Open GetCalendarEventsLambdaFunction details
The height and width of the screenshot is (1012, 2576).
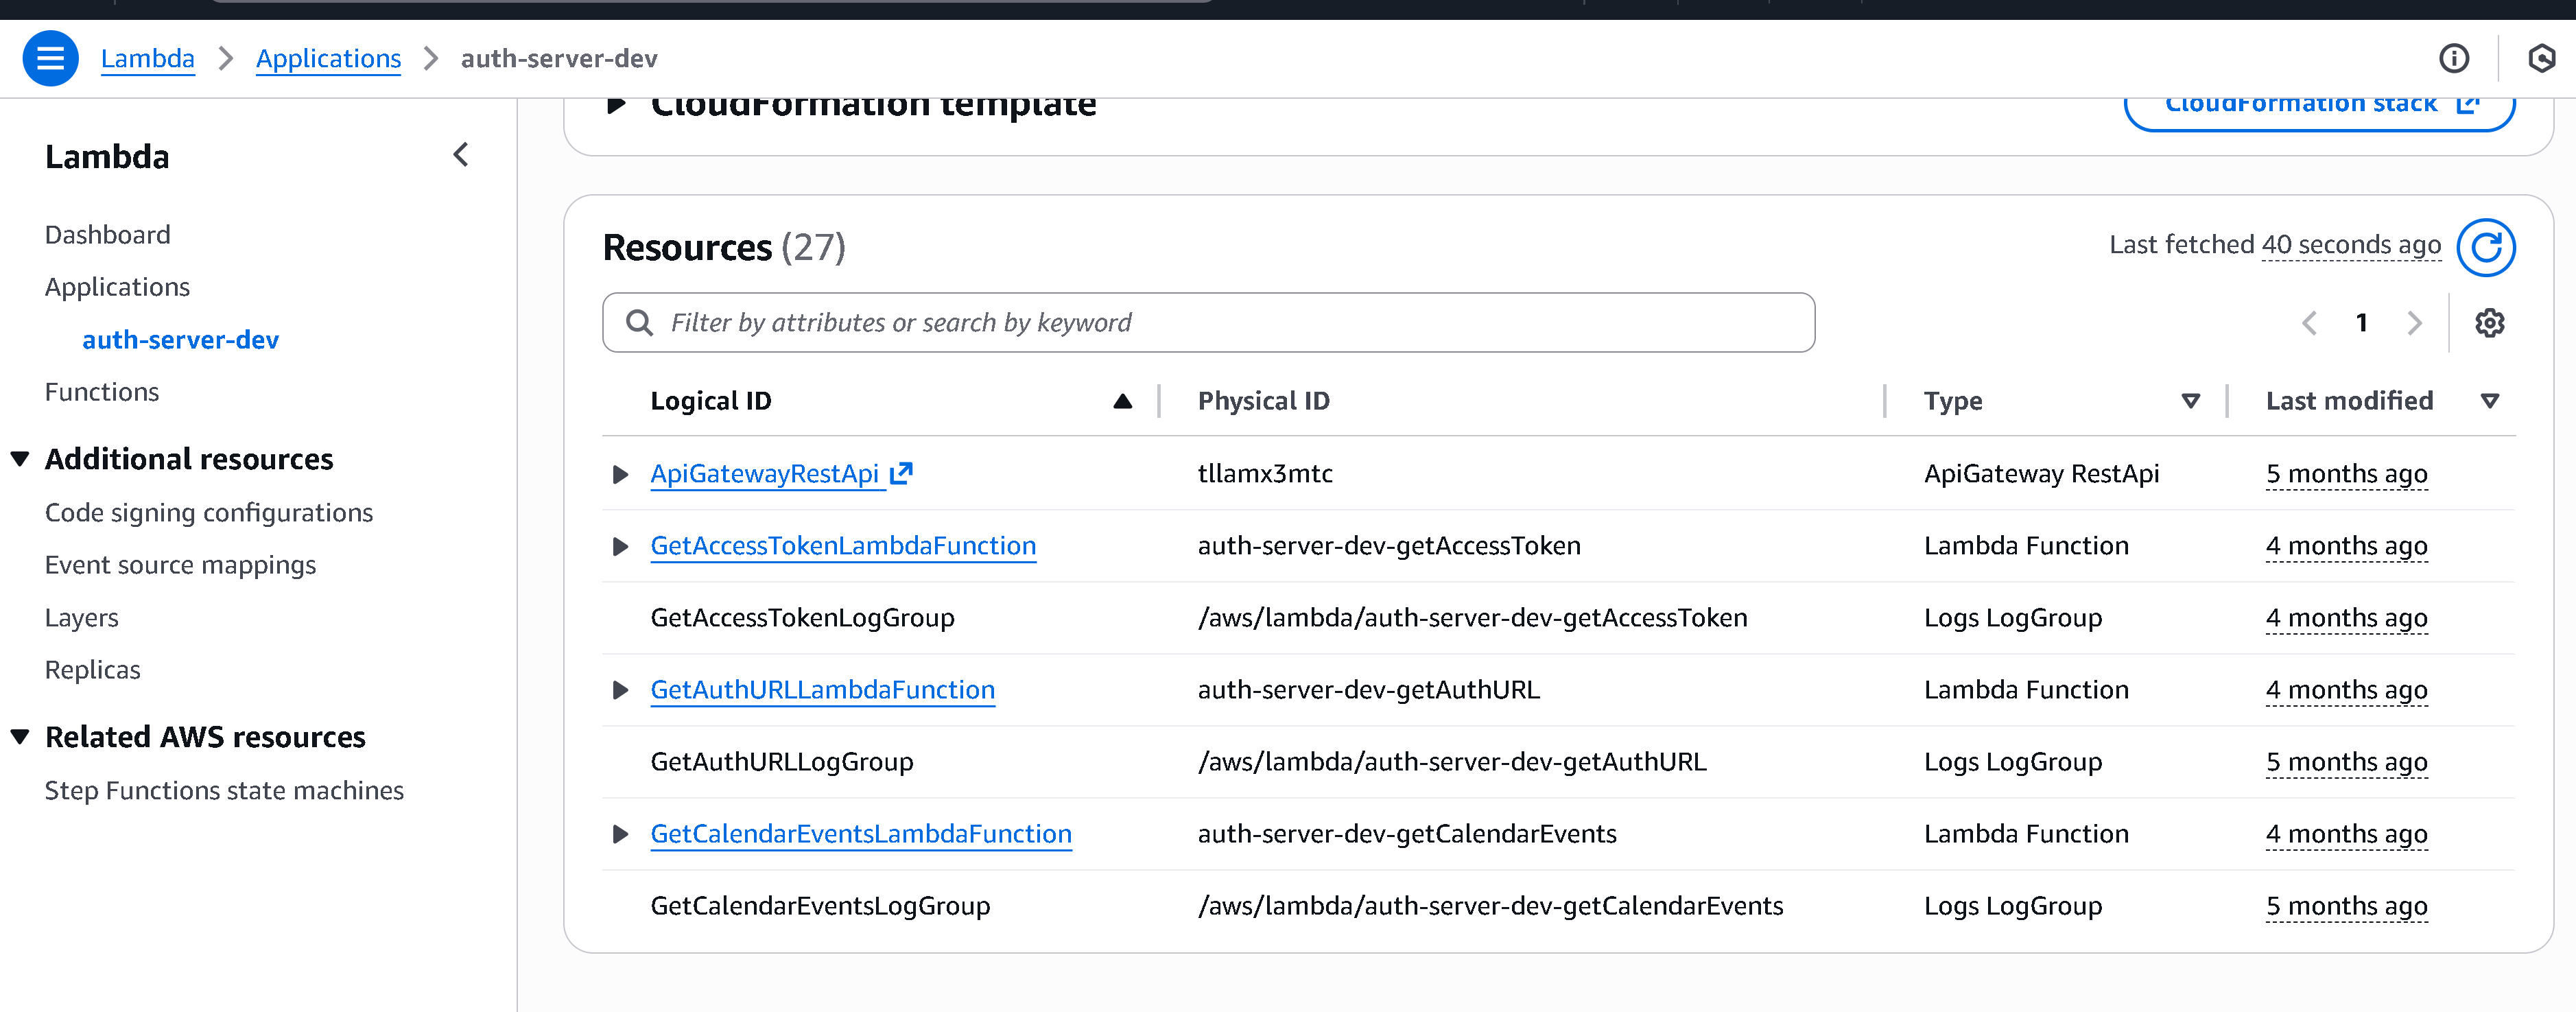861,833
